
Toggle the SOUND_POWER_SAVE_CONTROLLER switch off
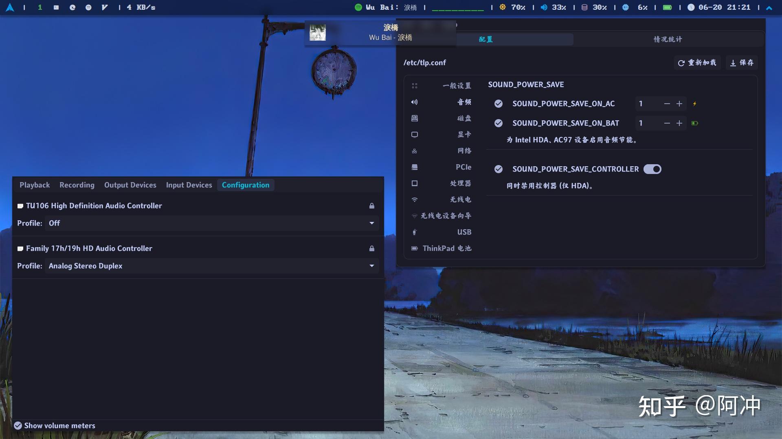coord(652,169)
